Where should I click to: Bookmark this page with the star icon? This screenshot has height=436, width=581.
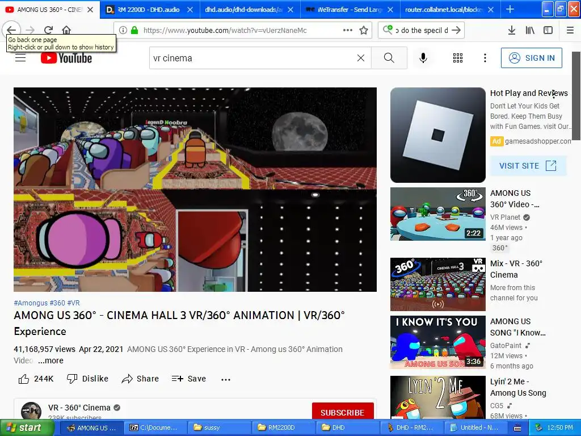point(364,31)
